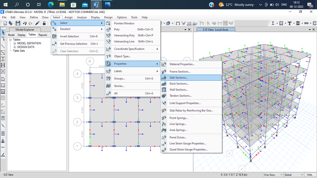
Task: Open the Analyze menu
Action: 82,17
